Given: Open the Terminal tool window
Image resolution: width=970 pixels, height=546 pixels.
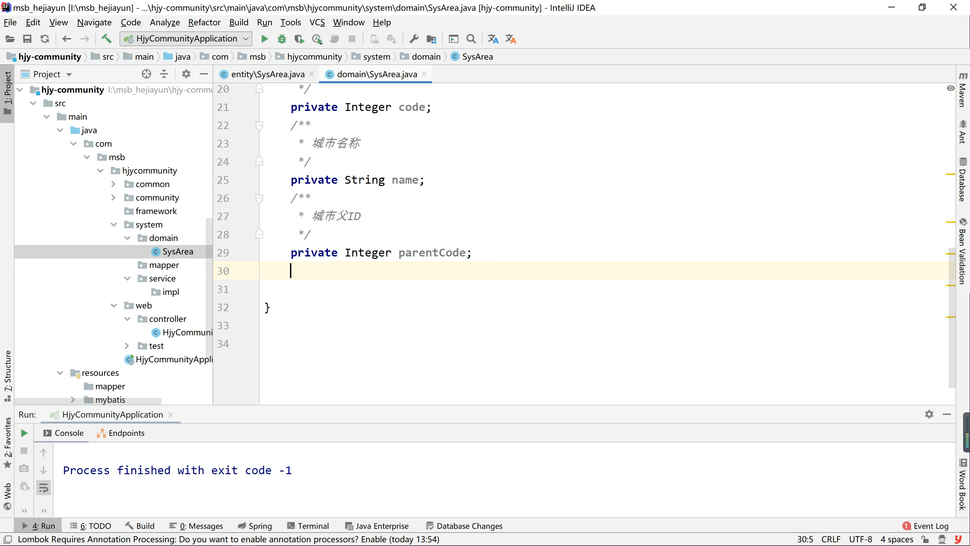Looking at the screenshot, I should 308,526.
